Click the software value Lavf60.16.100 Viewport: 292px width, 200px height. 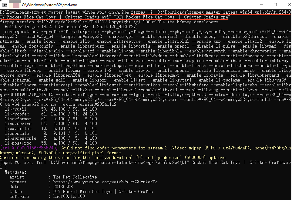click(69, 196)
